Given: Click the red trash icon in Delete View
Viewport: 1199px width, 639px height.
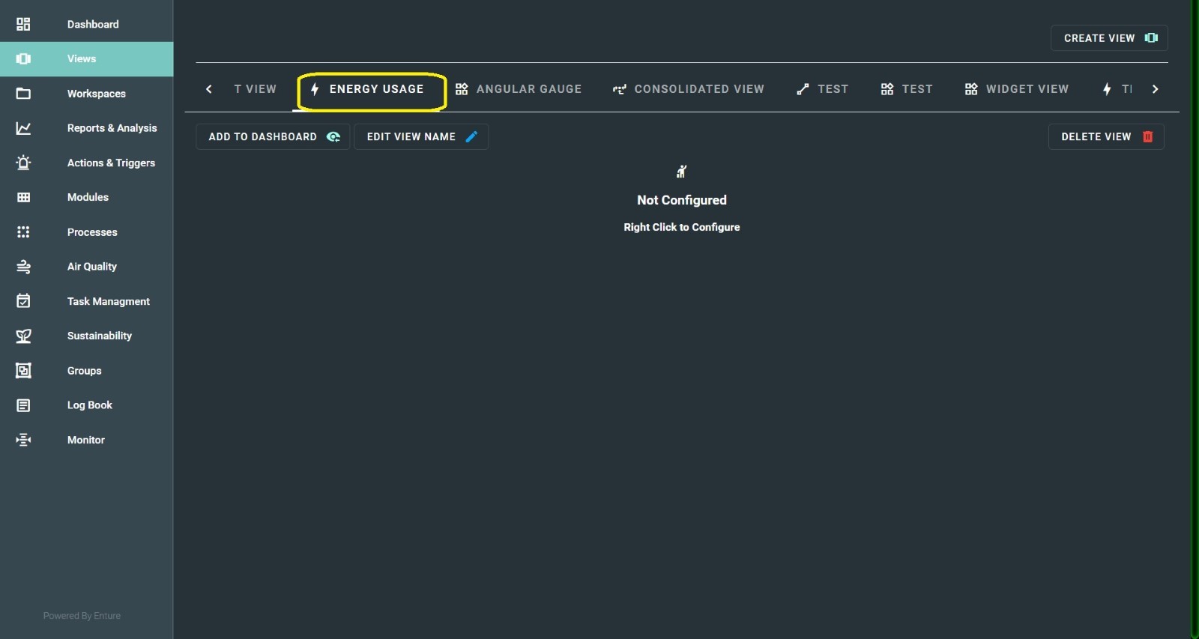Looking at the screenshot, I should point(1147,136).
